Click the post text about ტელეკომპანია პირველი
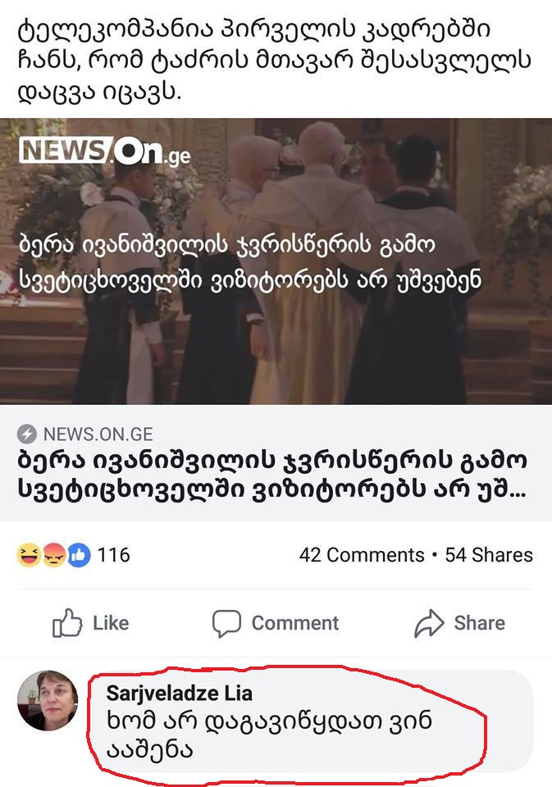 (x=275, y=60)
